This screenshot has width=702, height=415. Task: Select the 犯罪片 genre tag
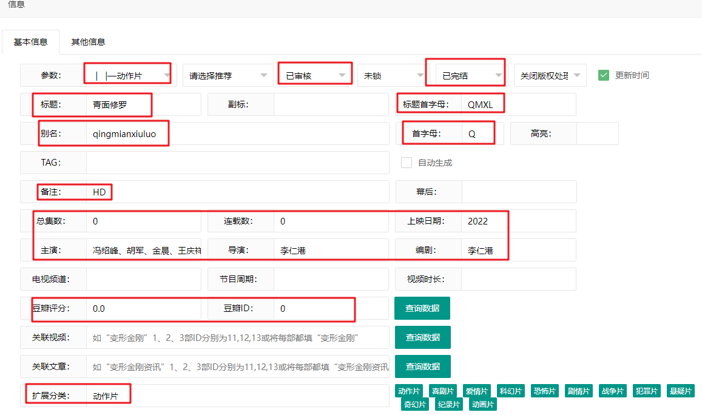[x=647, y=391]
